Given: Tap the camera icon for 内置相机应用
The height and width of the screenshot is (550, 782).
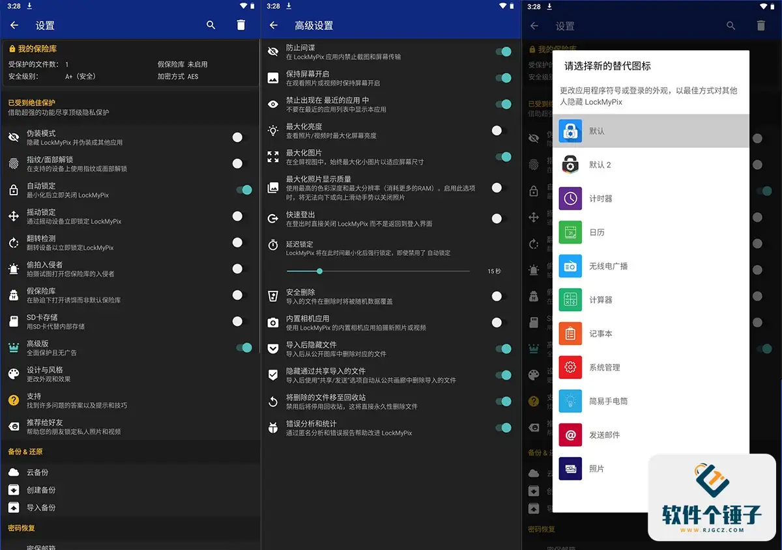Looking at the screenshot, I should [x=273, y=323].
